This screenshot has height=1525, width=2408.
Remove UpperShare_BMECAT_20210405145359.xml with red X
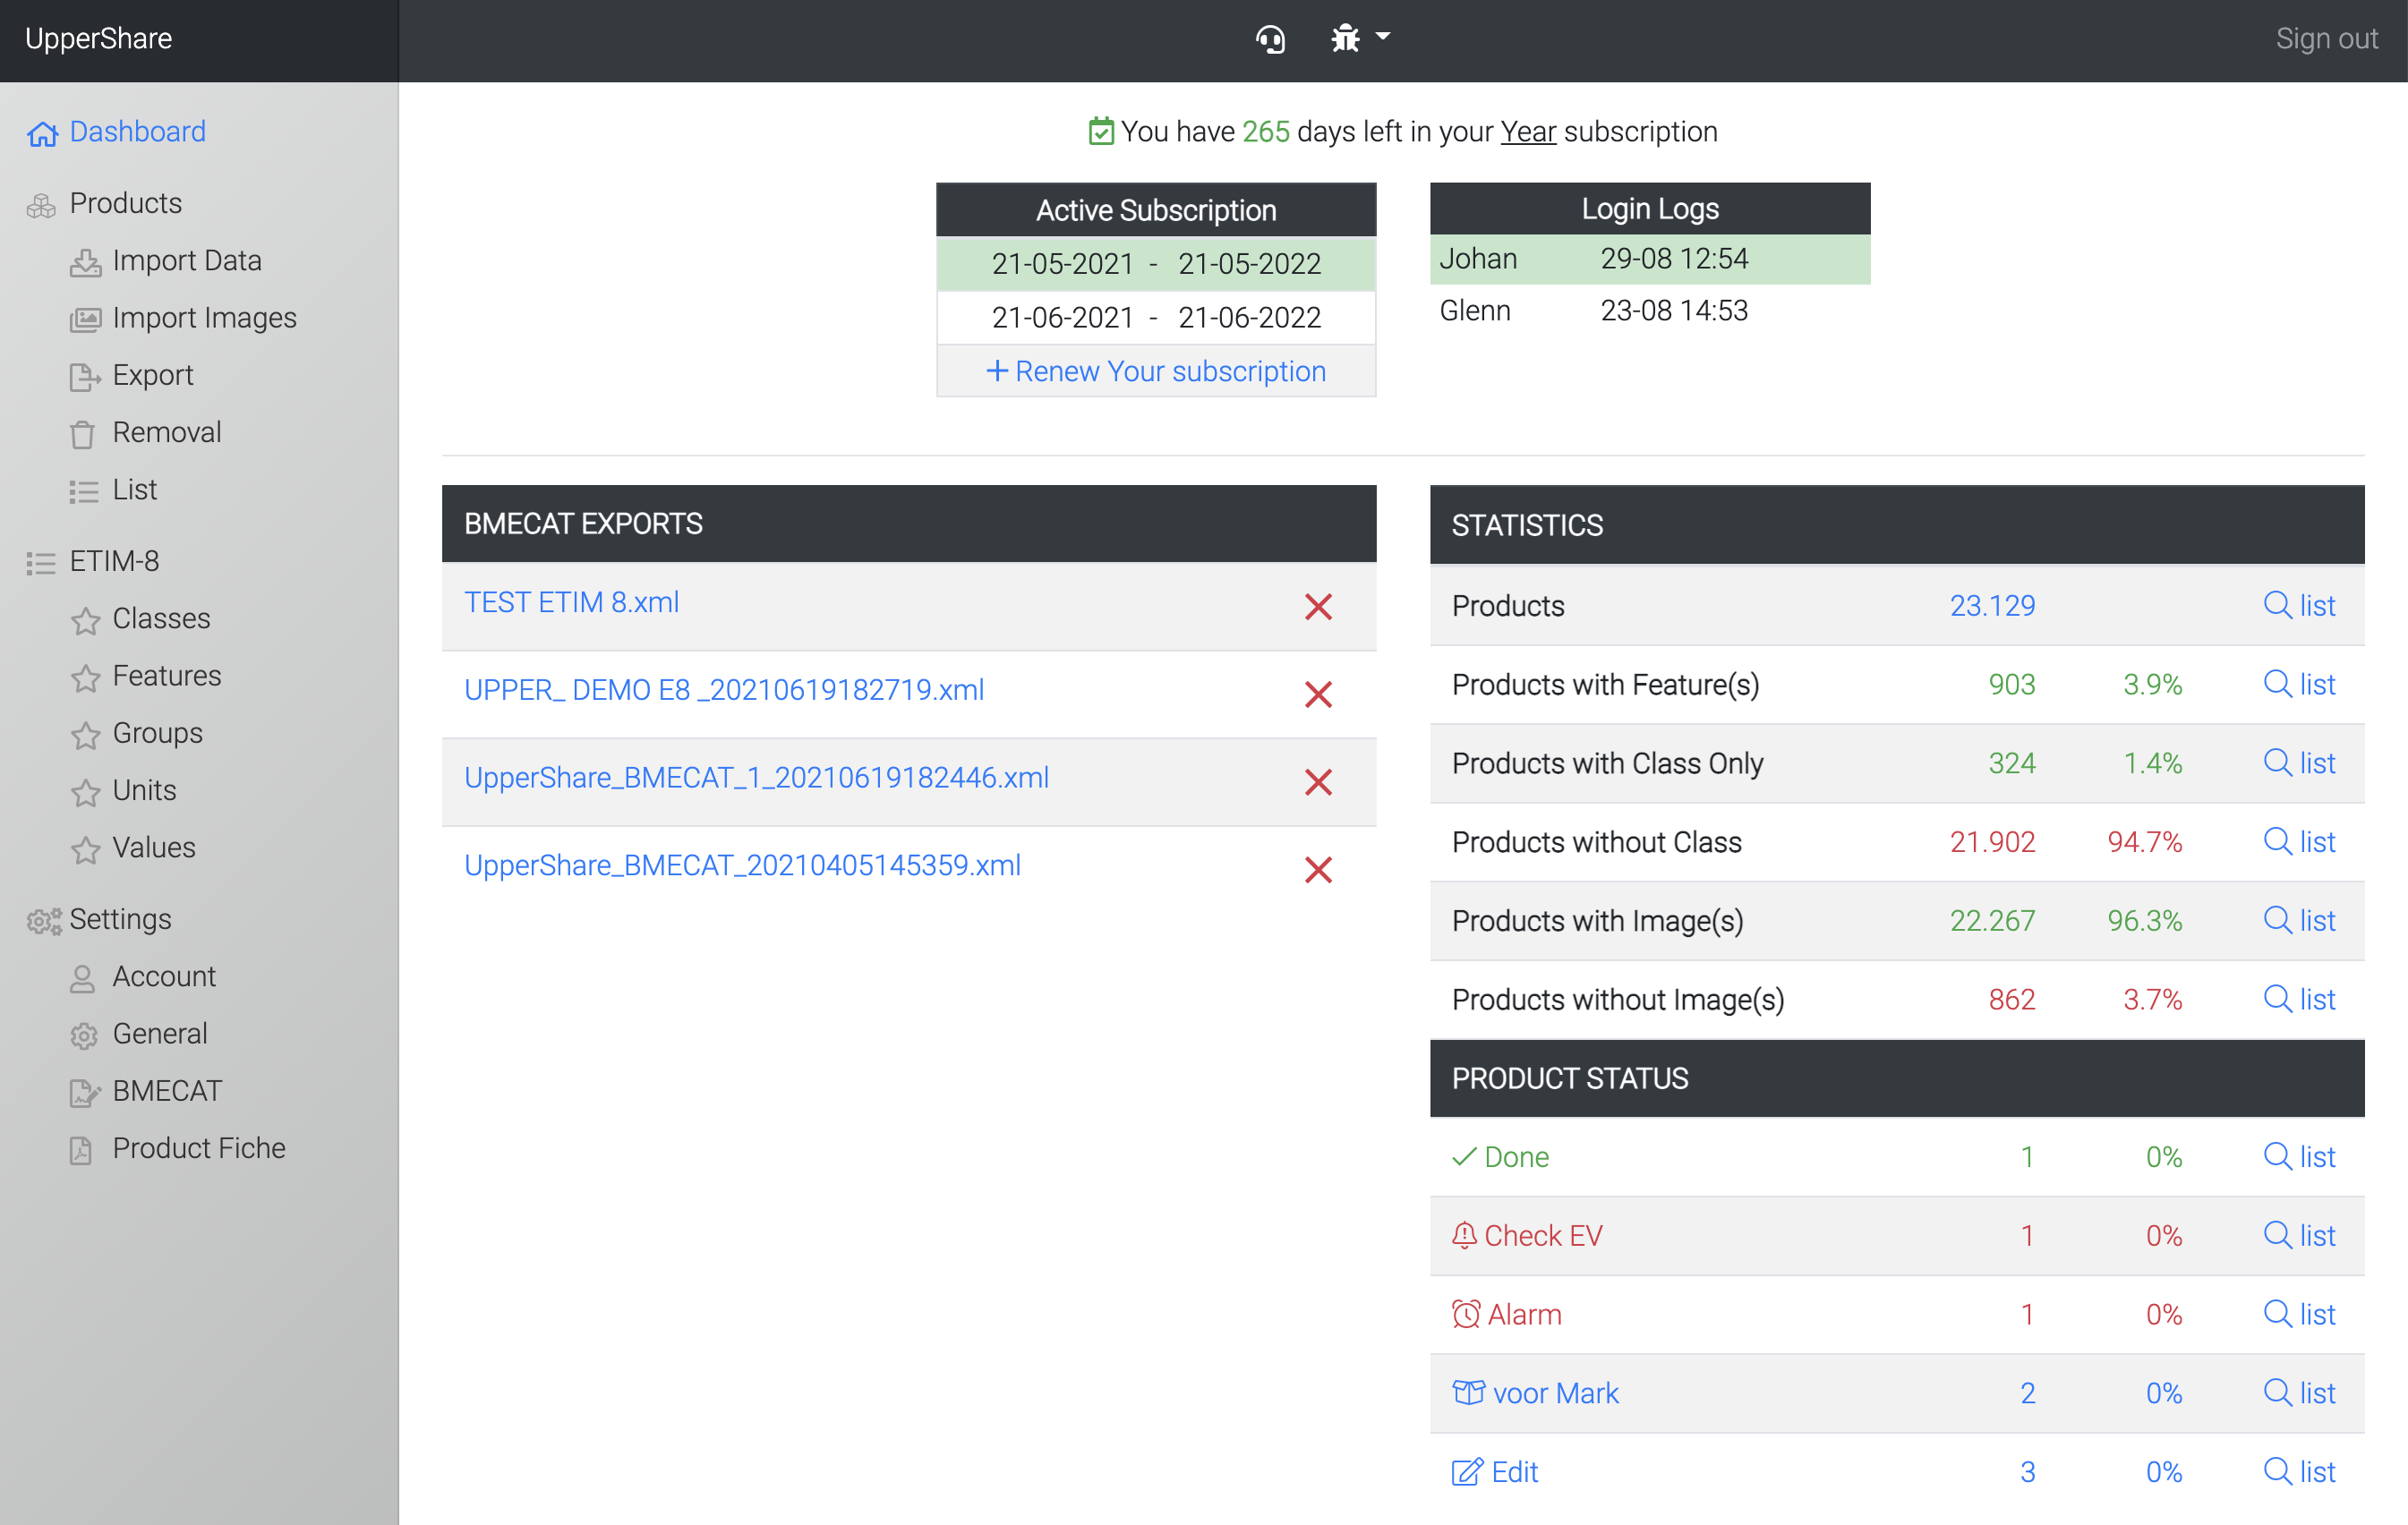(1318, 869)
